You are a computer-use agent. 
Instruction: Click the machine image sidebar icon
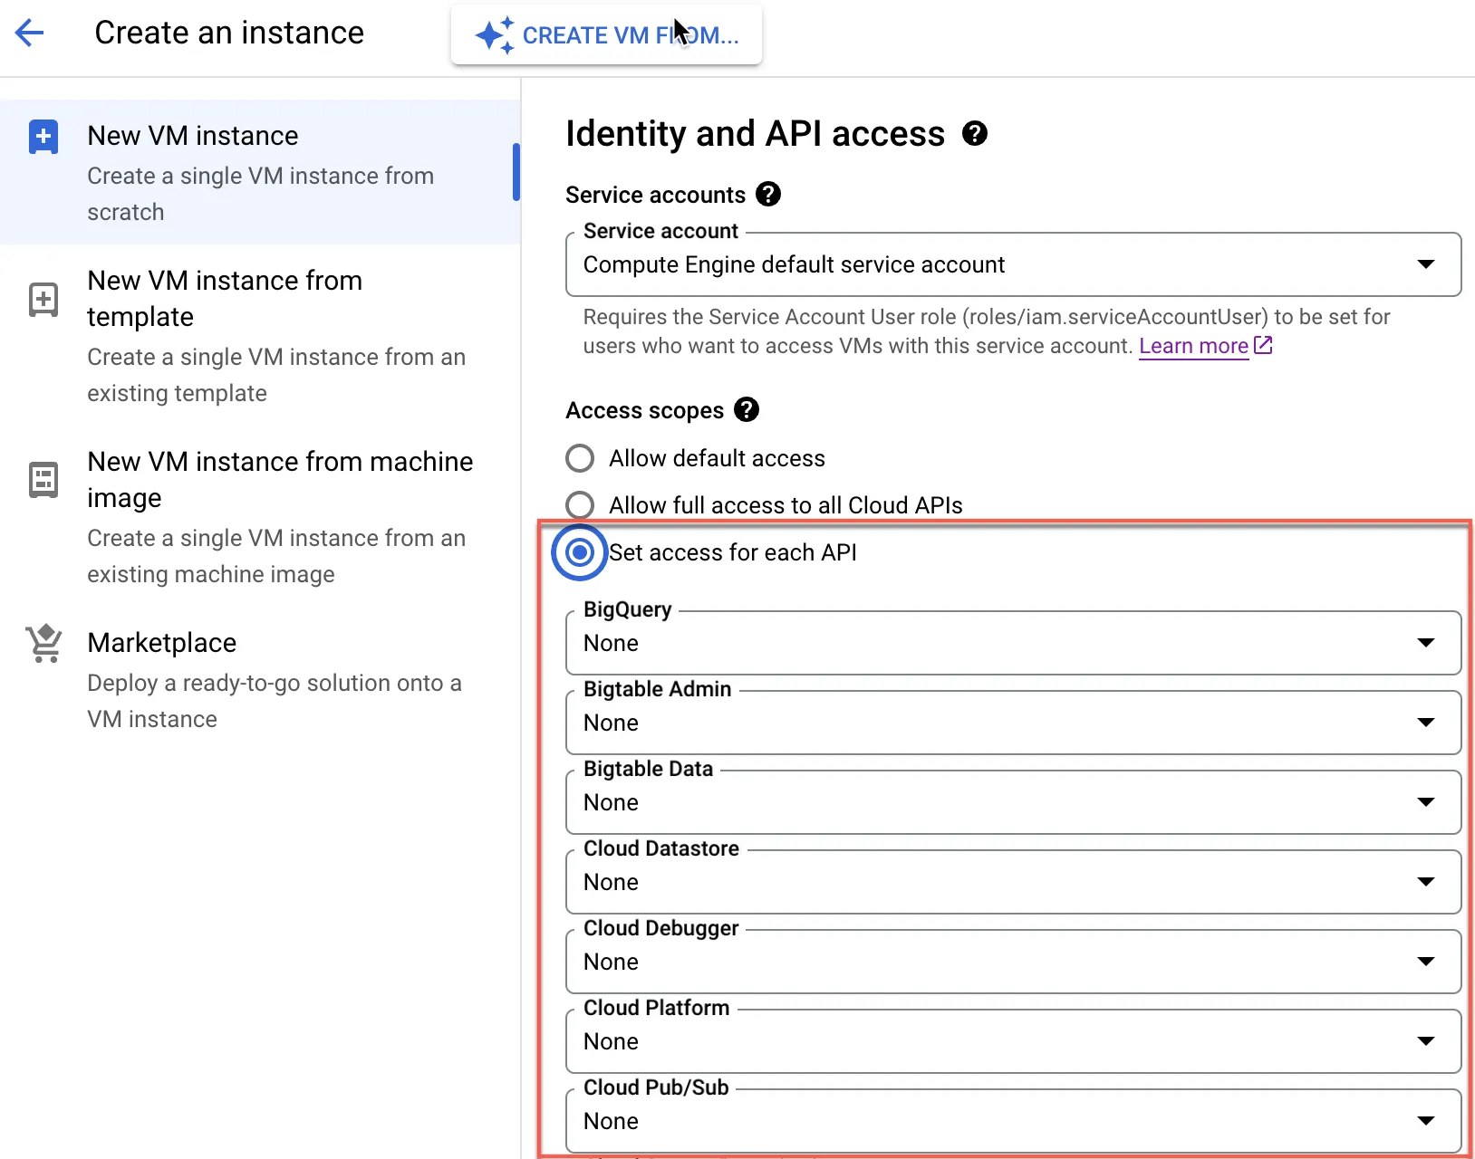coord(43,480)
